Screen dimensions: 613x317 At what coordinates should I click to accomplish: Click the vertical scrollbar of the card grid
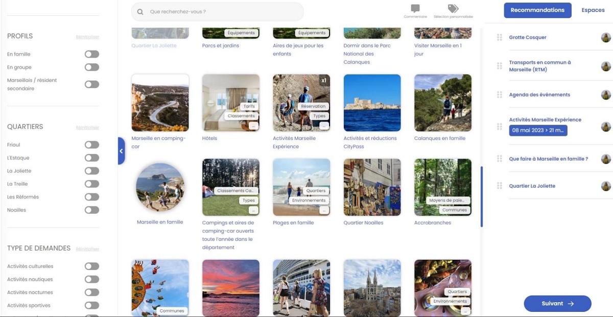pos(481,196)
